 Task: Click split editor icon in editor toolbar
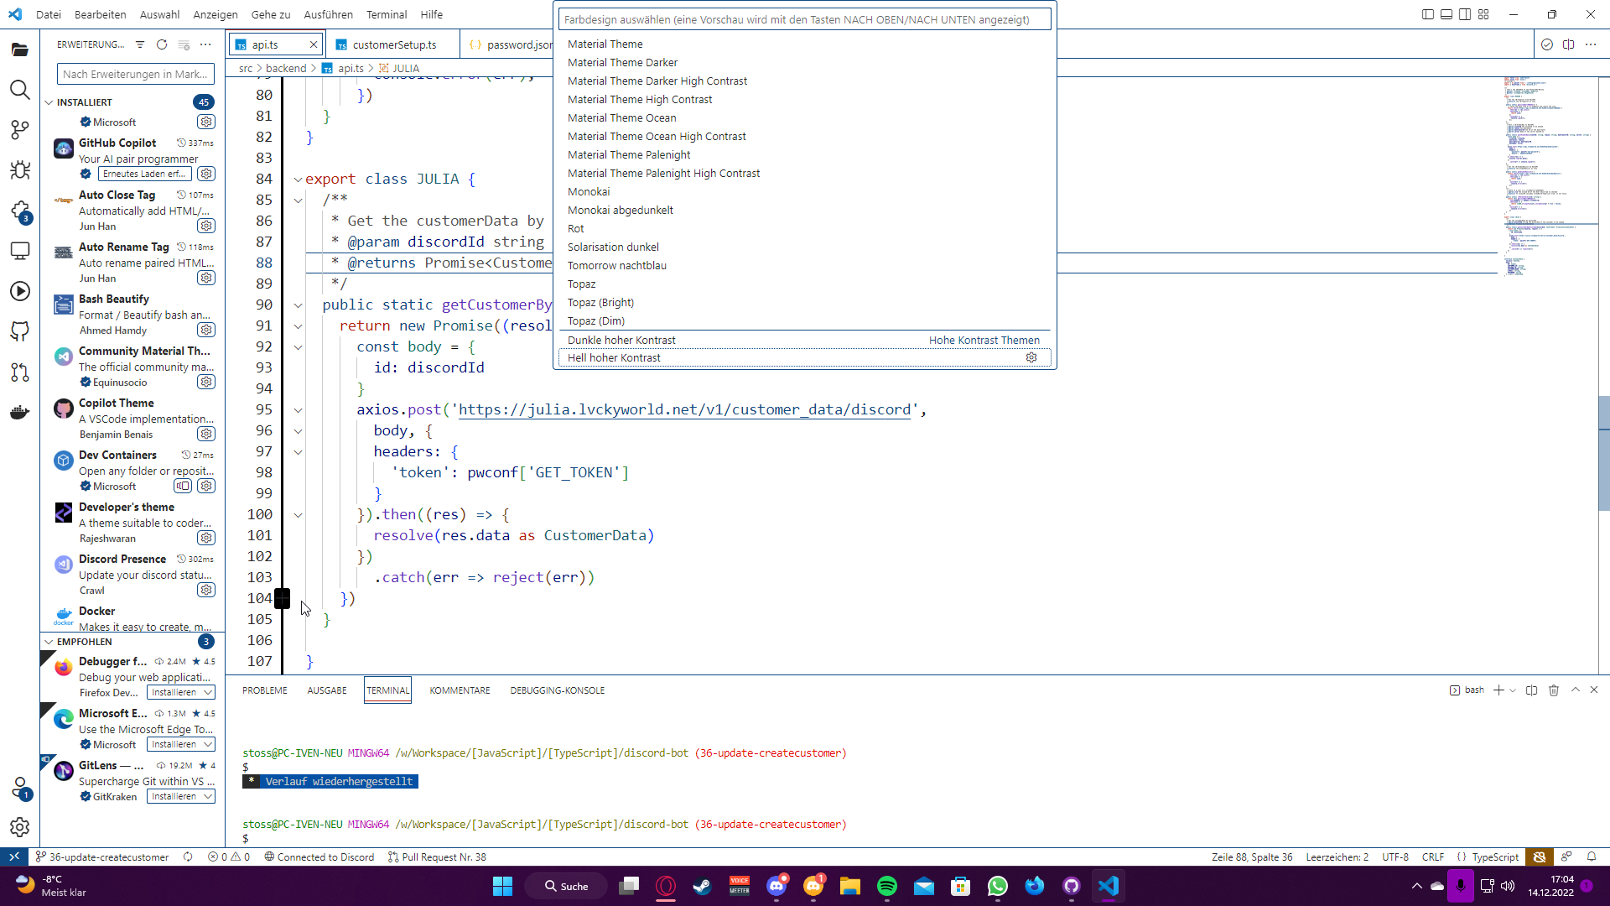point(1568,44)
